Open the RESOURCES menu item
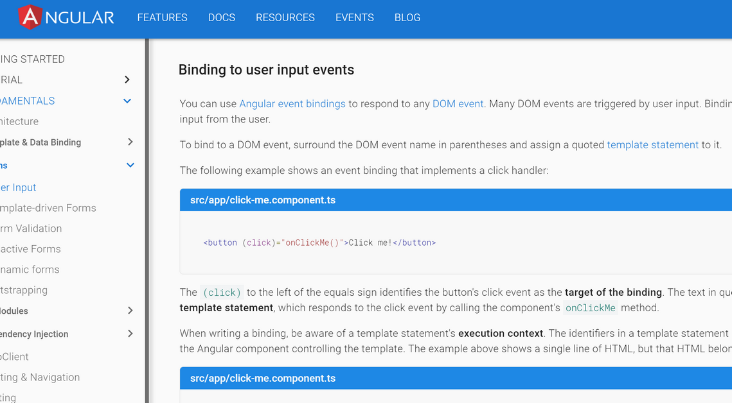The image size is (732, 403). coord(285,17)
